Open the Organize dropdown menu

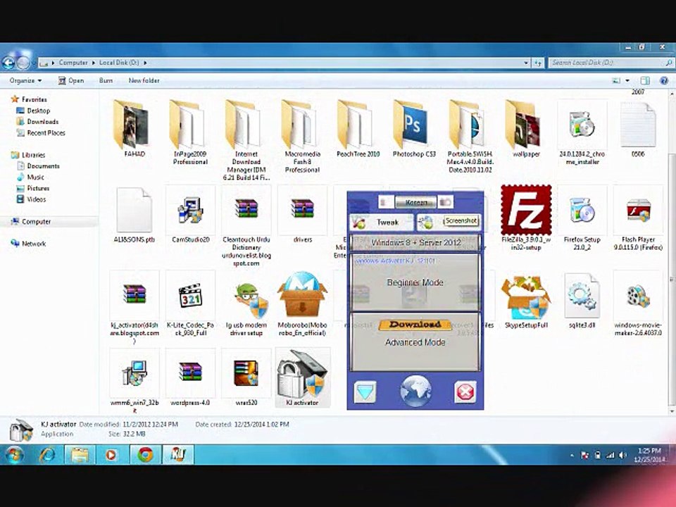pyautogui.click(x=26, y=80)
